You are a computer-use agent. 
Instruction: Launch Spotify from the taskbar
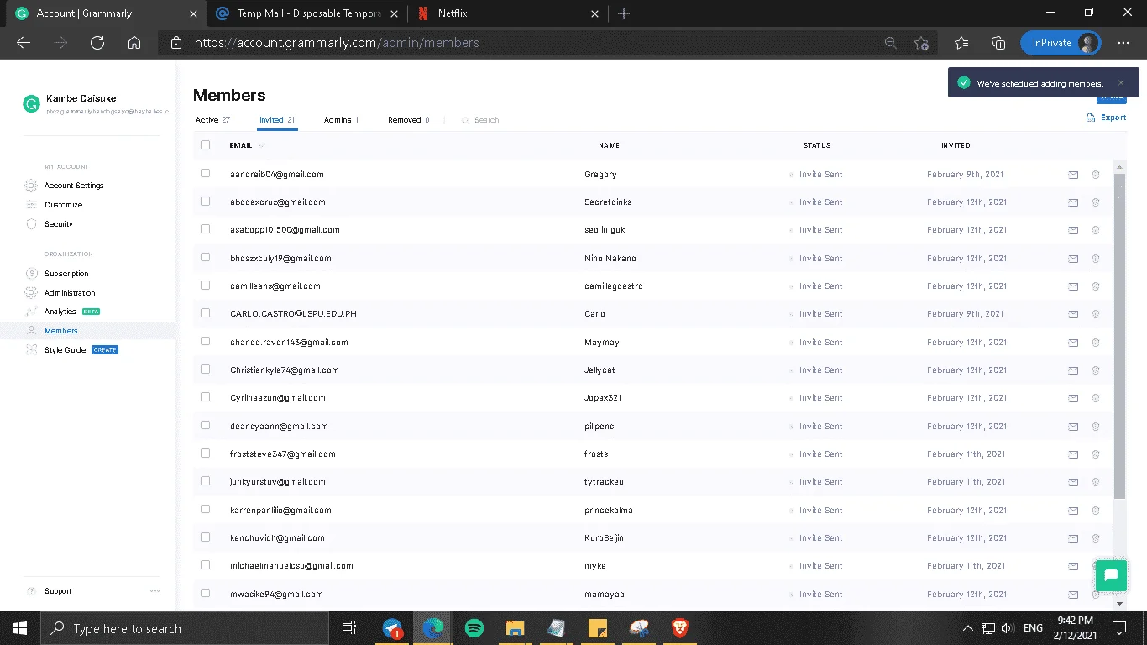tap(474, 628)
